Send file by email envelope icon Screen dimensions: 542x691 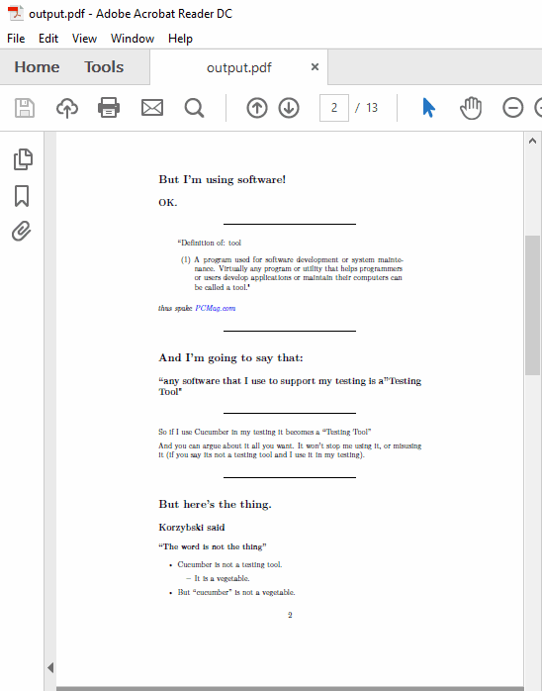click(152, 108)
